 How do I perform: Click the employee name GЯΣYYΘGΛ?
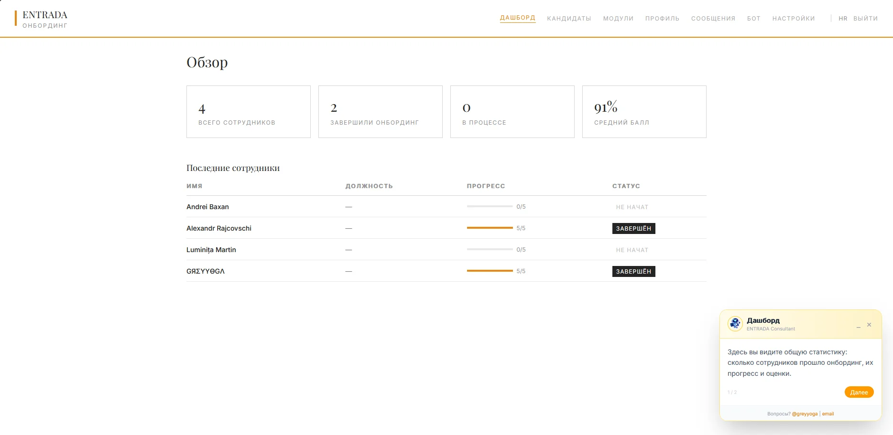[206, 271]
